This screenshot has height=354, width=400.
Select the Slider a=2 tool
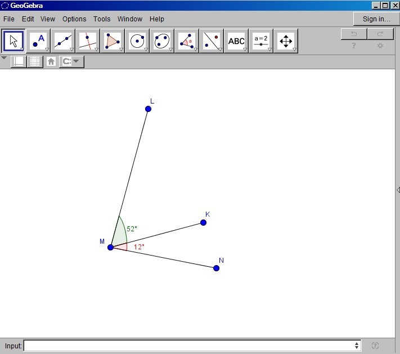(x=260, y=41)
